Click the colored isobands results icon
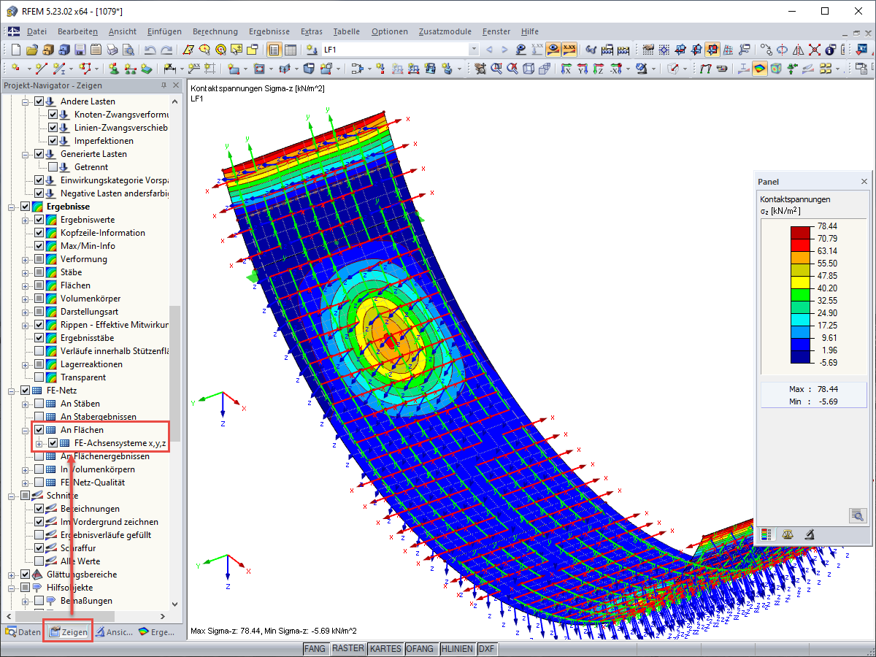876x657 pixels. pos(760,69)
